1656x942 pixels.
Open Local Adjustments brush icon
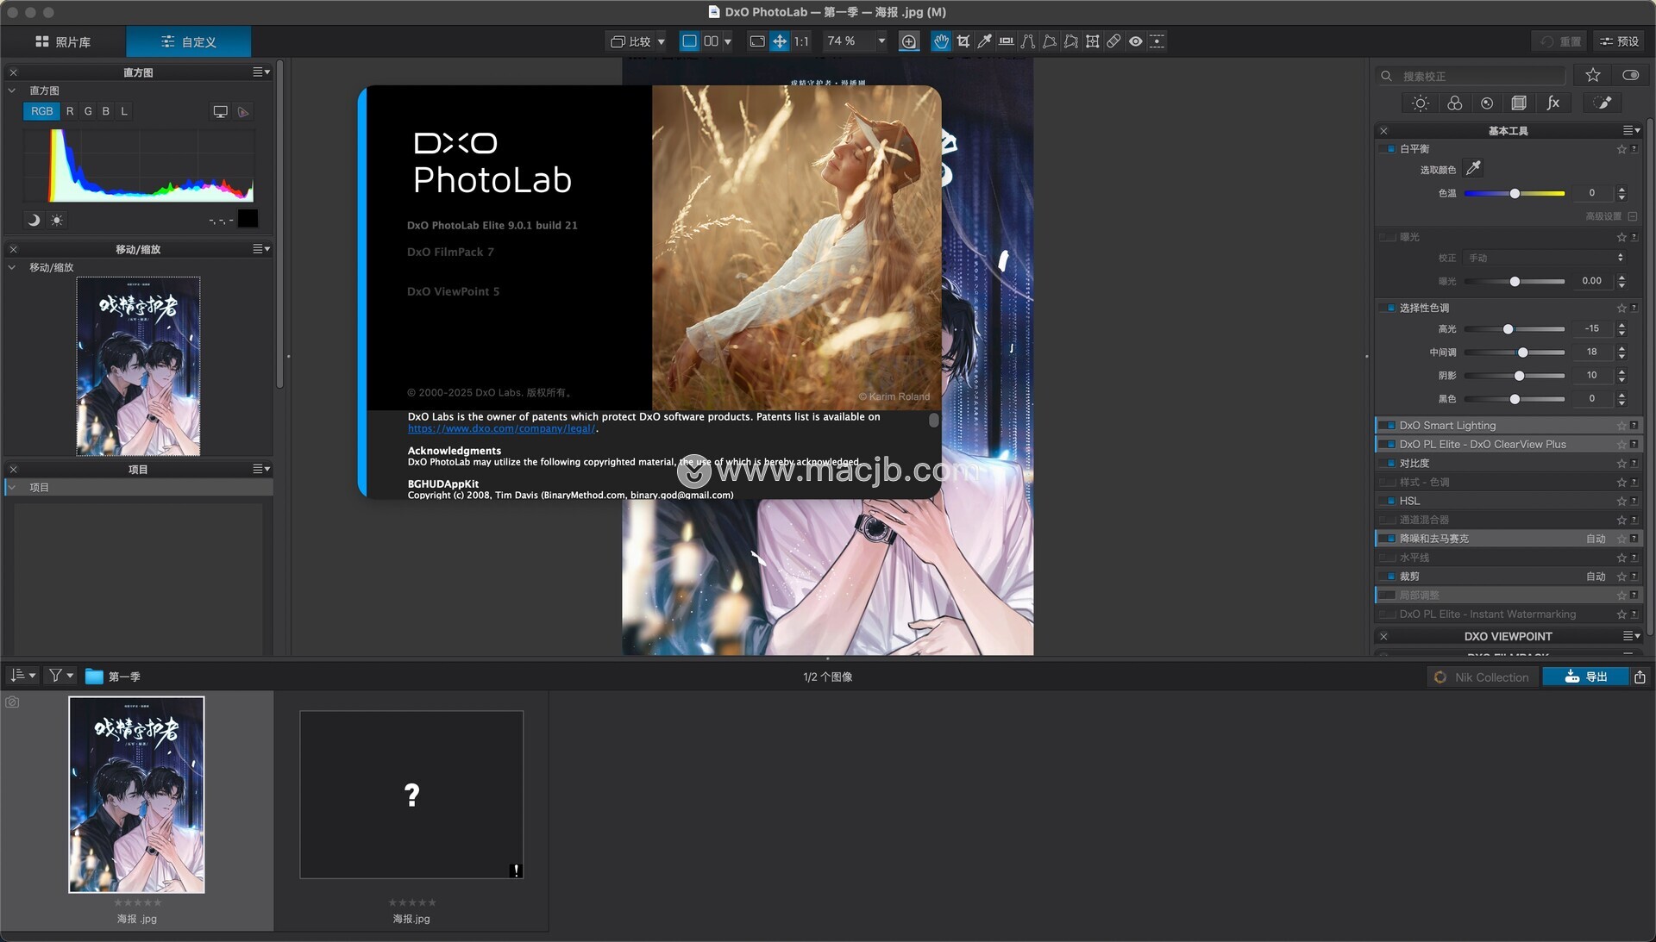coord(1603,103)
